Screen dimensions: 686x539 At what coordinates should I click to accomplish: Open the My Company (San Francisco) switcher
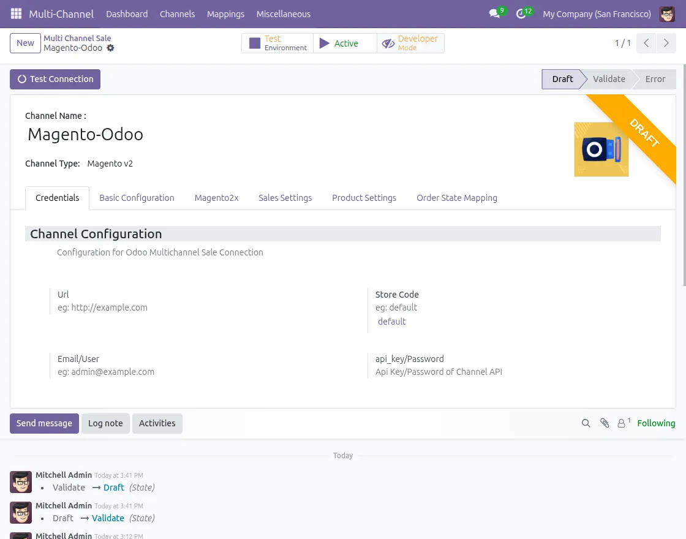597,14
